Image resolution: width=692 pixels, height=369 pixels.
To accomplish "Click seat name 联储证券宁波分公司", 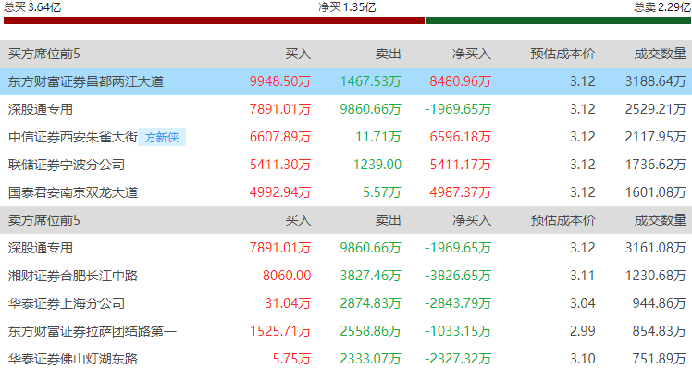I will pos(67,165).
